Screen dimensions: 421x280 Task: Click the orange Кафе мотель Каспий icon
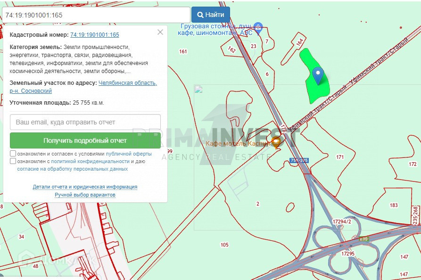tap(276, 141)
